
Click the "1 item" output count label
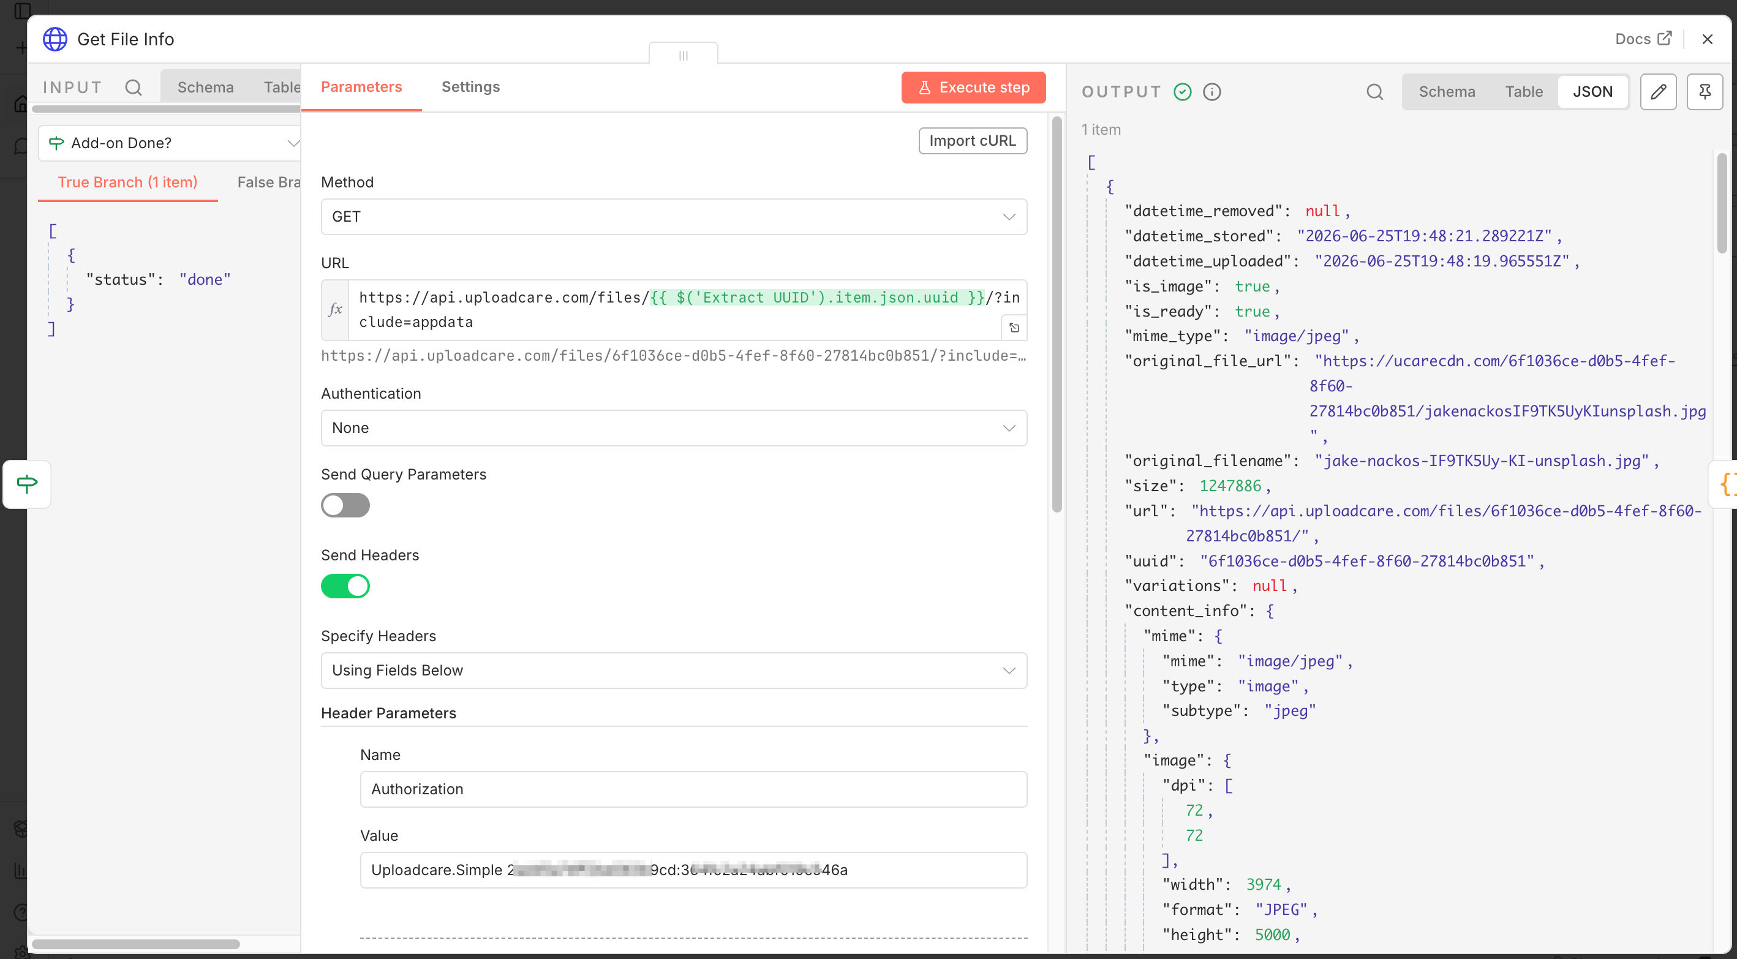(x=1101, y=129)
